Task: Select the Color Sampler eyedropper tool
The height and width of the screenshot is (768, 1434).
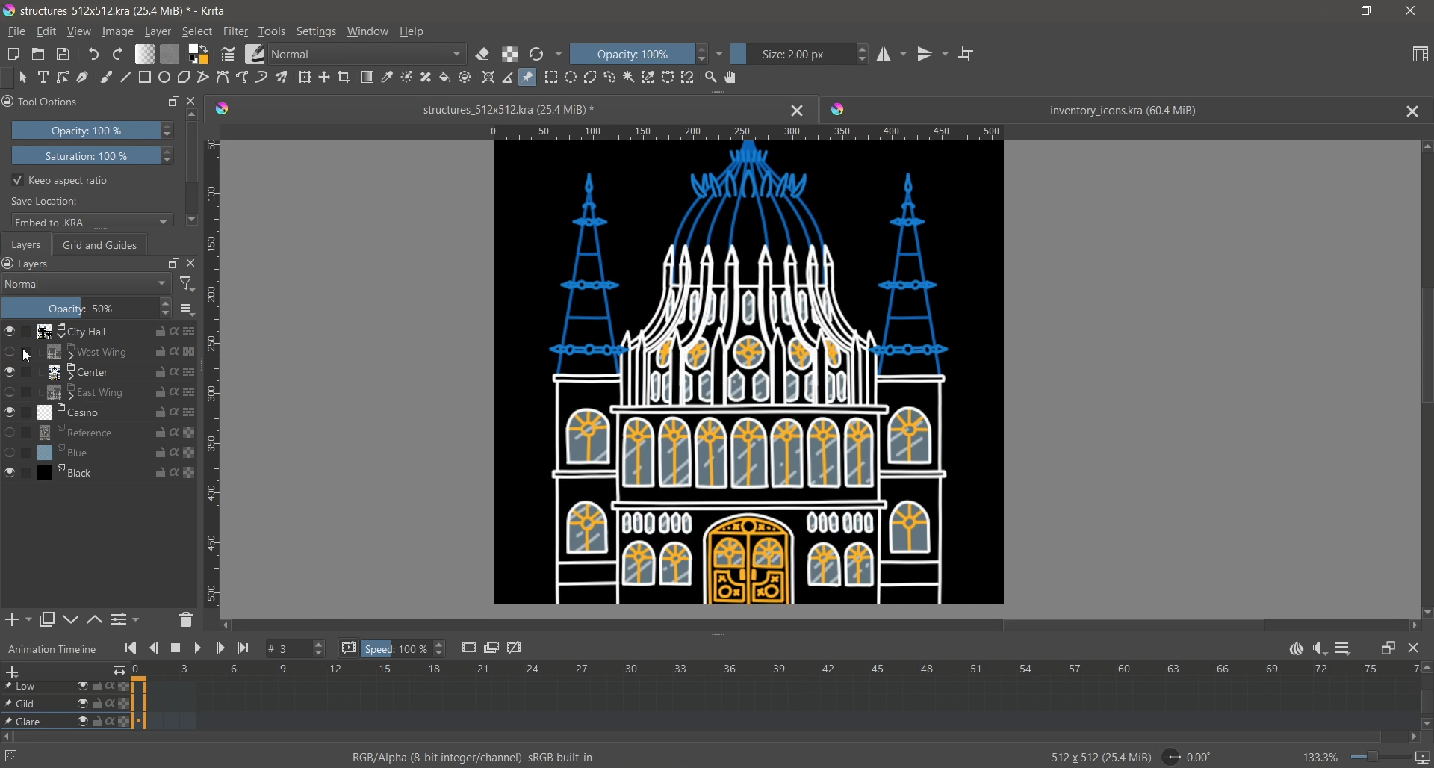Action: coord(388,78)
